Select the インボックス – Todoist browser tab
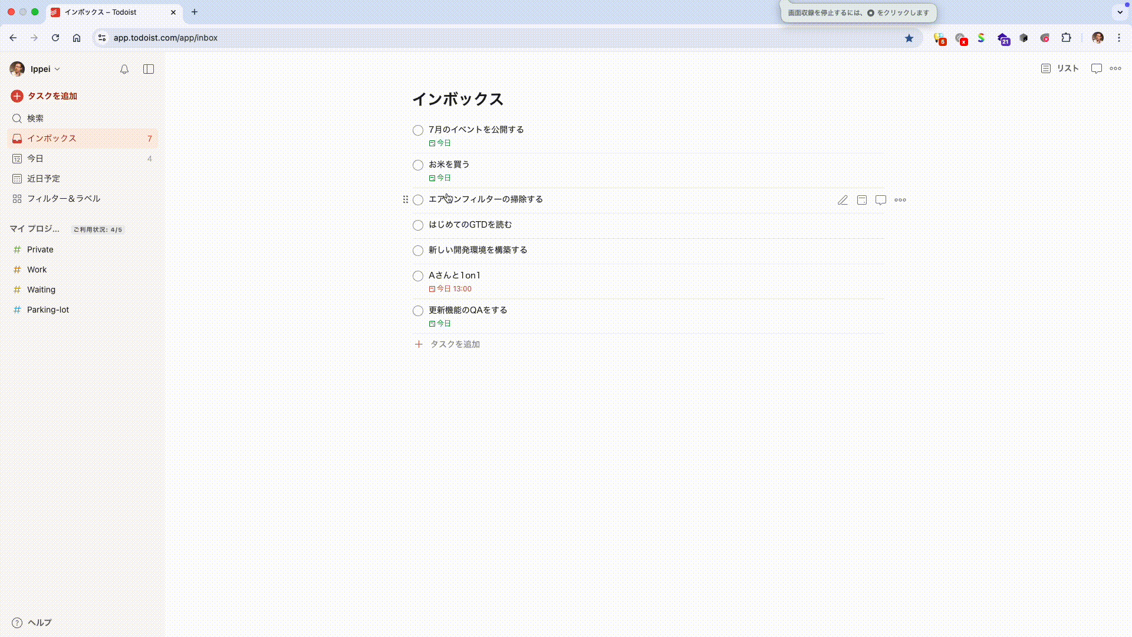The width and height of the screenshot is (1132, 637). pos(100,12)
